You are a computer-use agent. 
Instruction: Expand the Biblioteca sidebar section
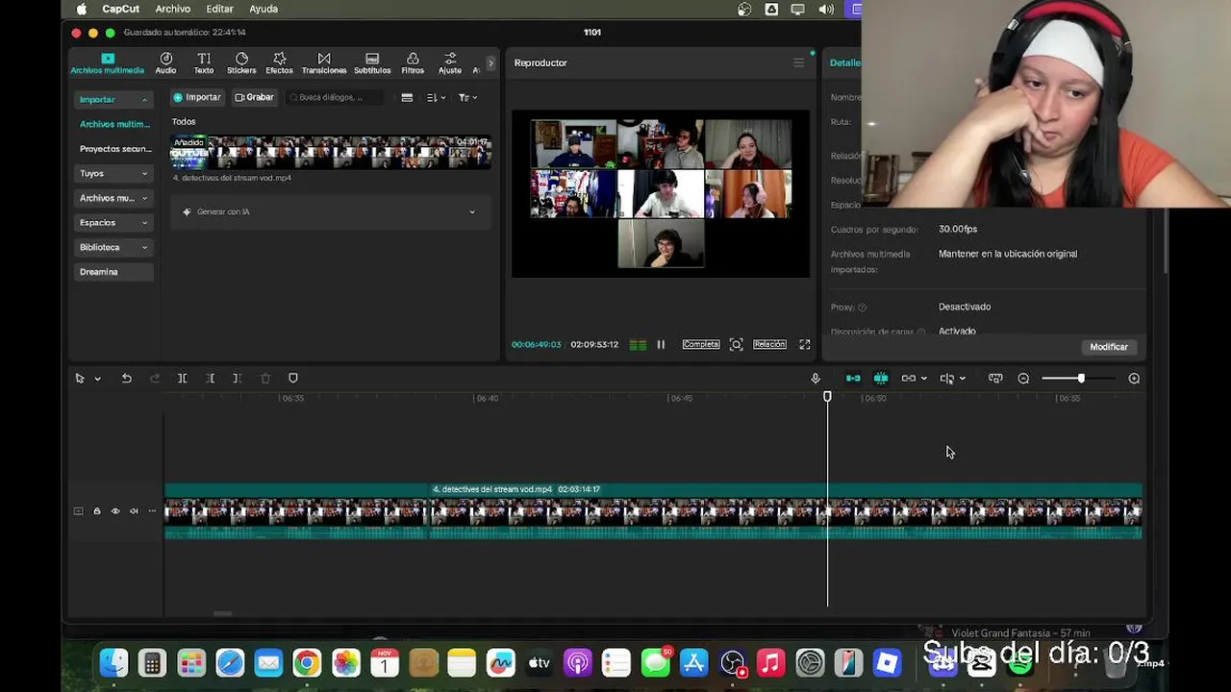[x=113, y=247]
